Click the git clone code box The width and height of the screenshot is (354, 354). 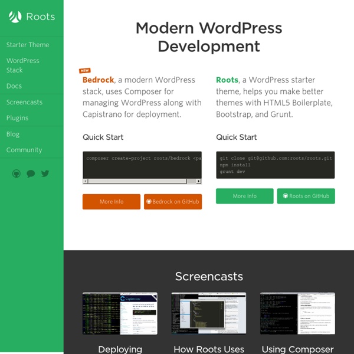(276, 165)
